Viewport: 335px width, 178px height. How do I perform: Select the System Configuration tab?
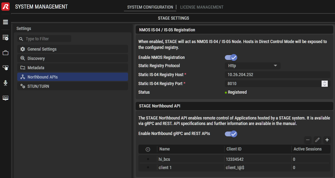(x=150, y=7)
